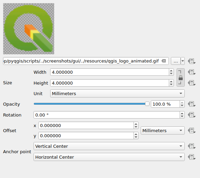This screenshot has width=200, height=178.
Task: Open data-defined override for Opacity
Action: pos(192,104)
